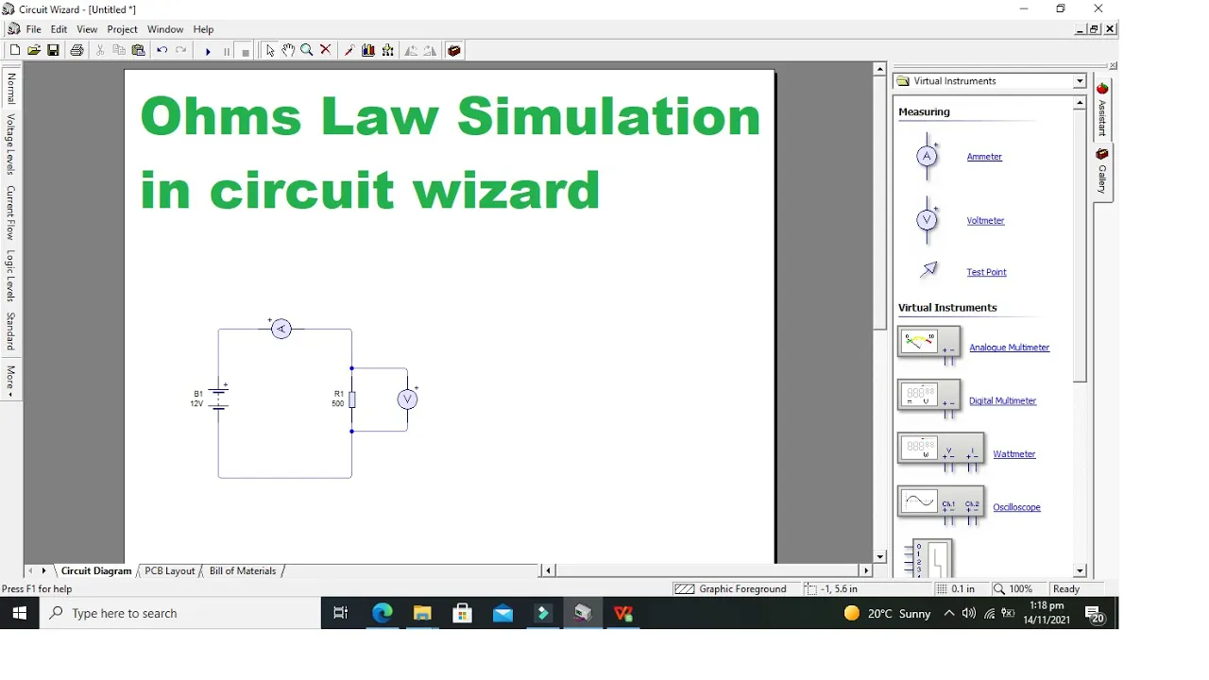1209x680 pixels.
Task: Click the Voltmeter link in gallery
Action: tap(985, 221)
